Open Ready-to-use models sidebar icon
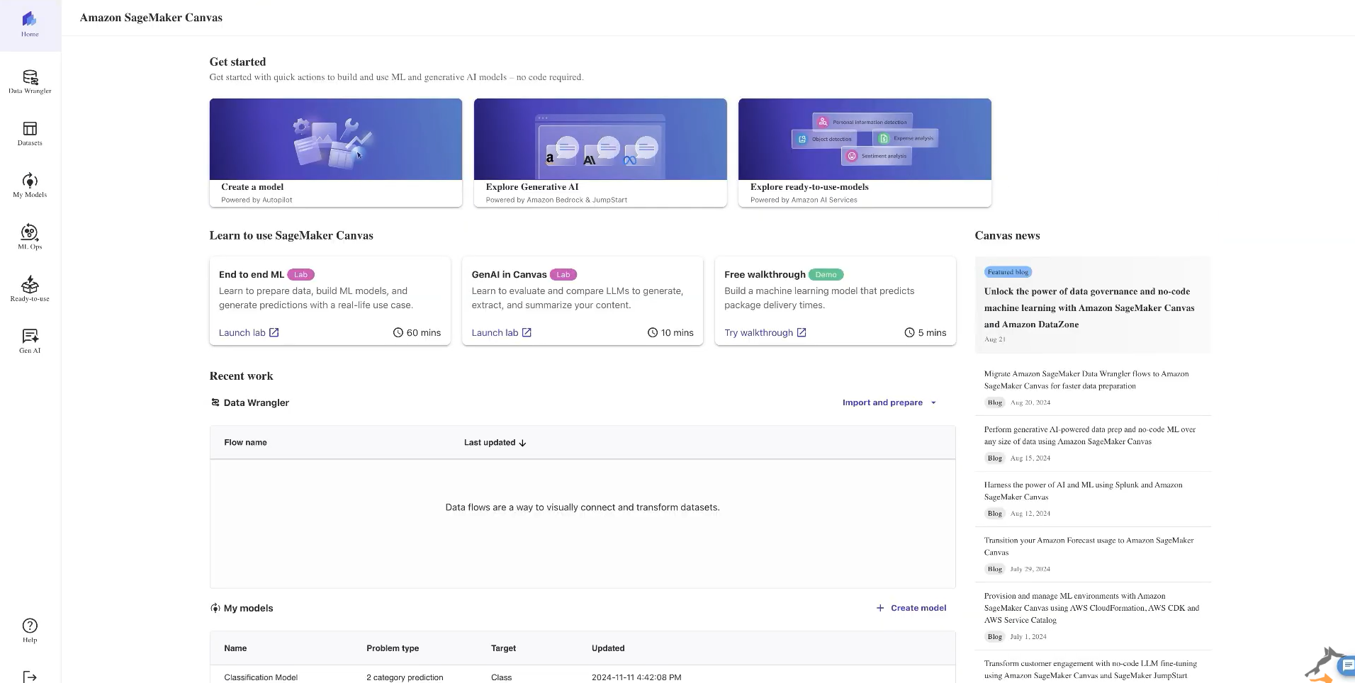The height and width of the screenshot is (683, 1355). click(x=30, y=289)
